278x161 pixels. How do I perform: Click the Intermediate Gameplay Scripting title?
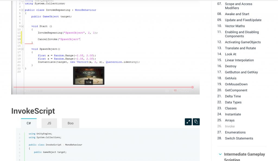tap(244, 157)
